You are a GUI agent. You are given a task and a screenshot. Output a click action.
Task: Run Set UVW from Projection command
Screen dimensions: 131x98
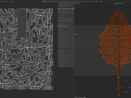(x=66, y=9)
